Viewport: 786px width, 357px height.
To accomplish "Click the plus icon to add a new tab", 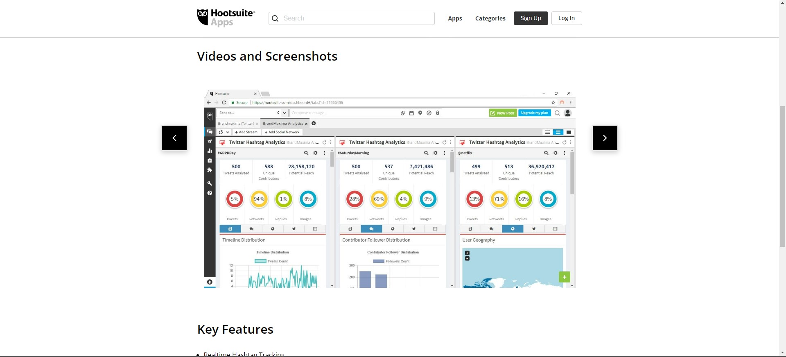I will (x=314, y=123).
